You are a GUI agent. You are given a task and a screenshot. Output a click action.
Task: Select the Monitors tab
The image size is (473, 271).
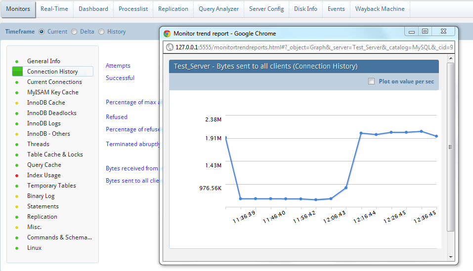pyautogui.click(x=18, y=9)
